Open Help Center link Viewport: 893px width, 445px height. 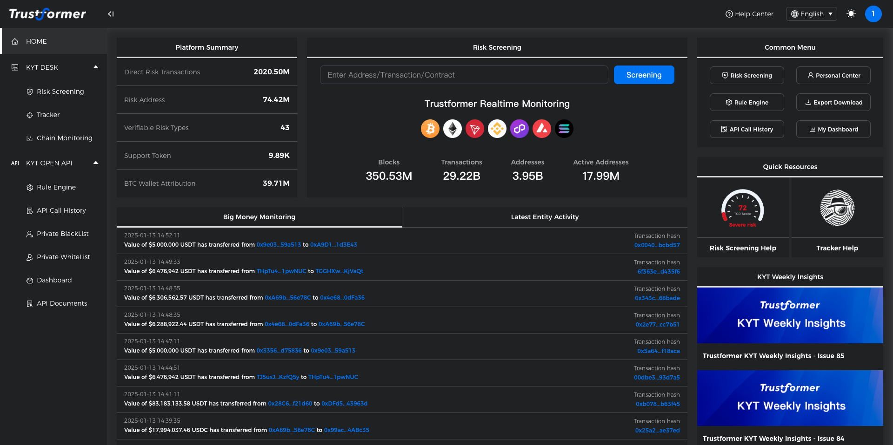(749, 14)
